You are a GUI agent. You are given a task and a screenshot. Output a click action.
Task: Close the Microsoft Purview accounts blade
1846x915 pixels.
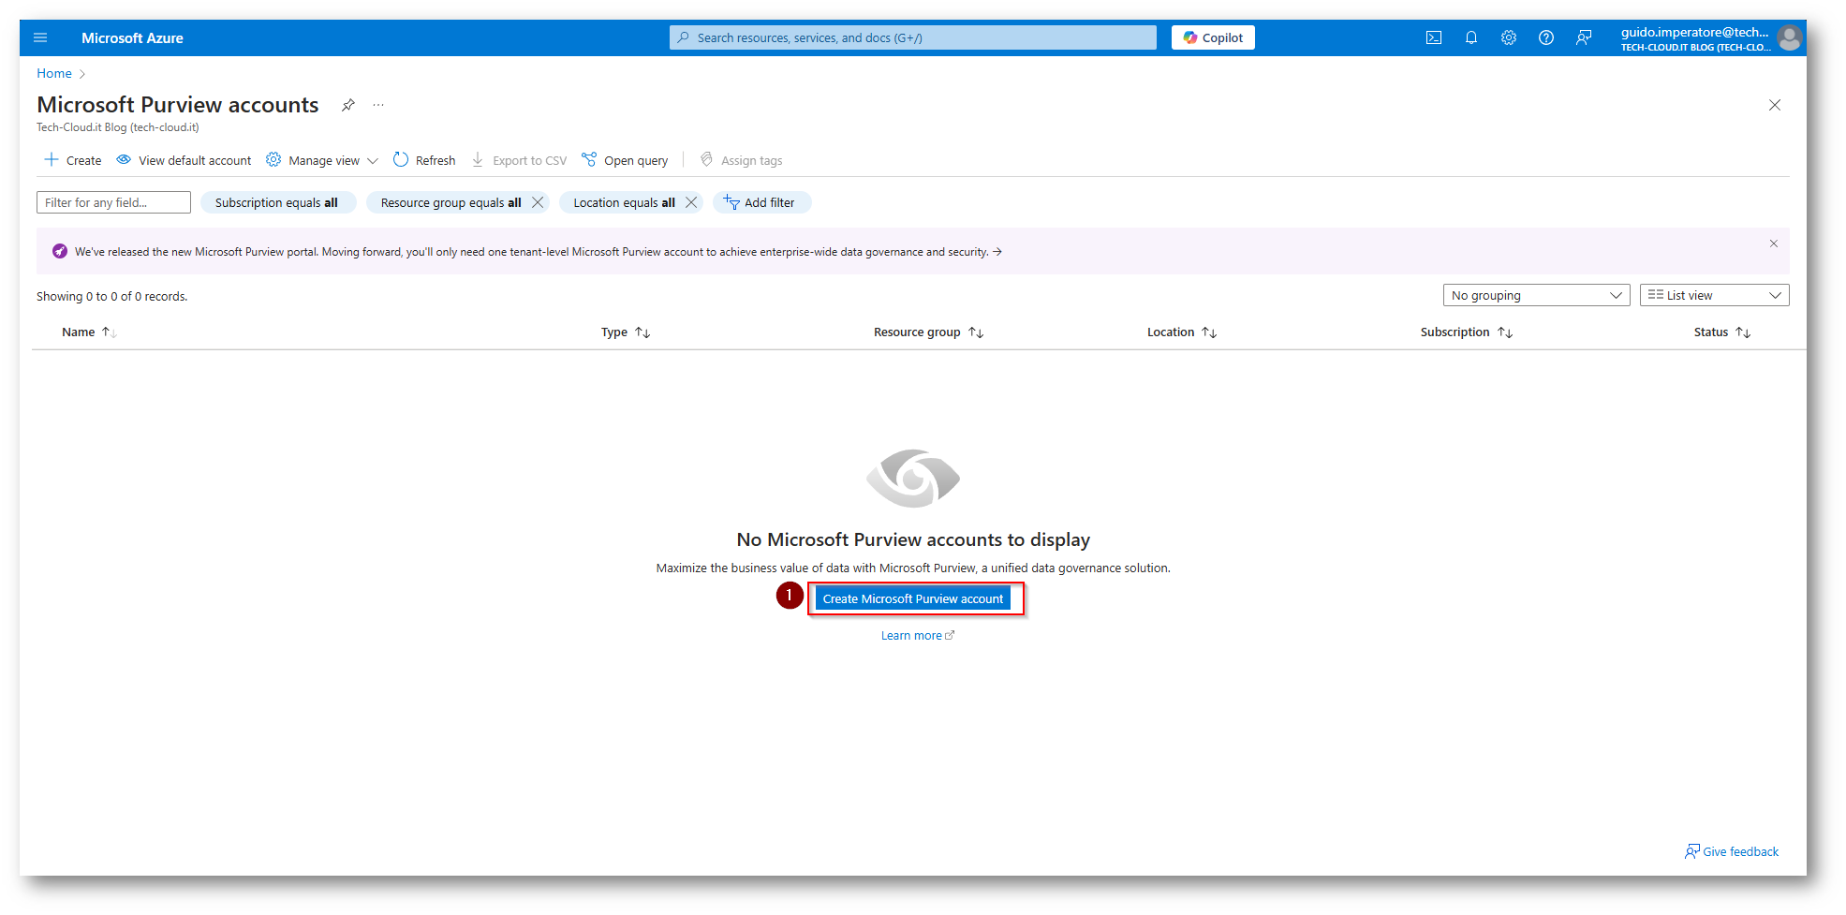point(1775,105)
